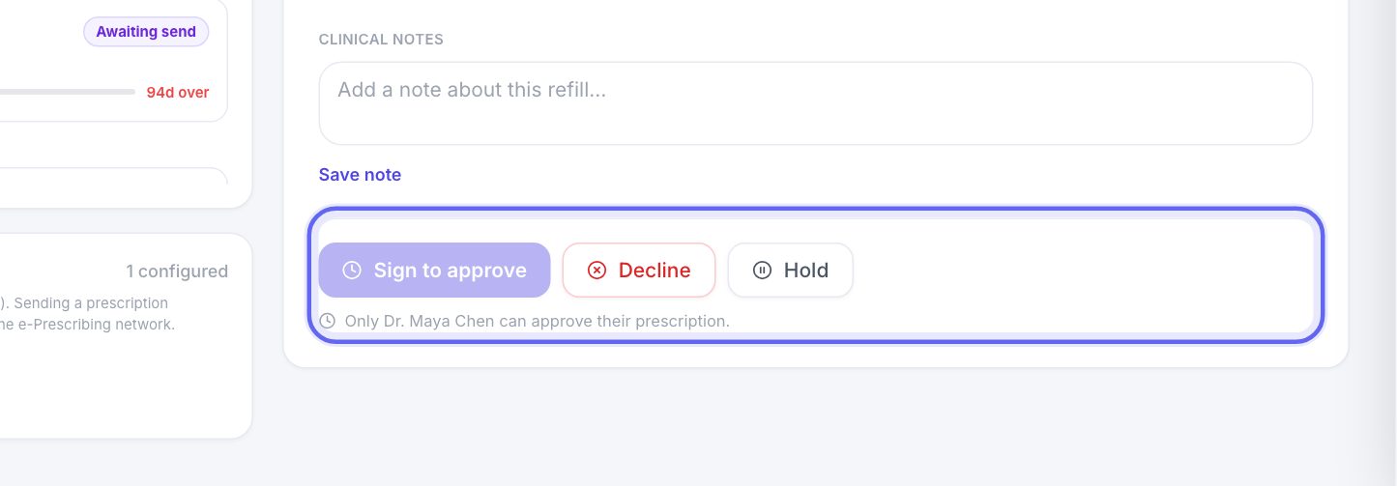Click the clock icon beside the Dr. Maya Chen notice
This screenshot has height=486, width=1397.
click(x=328, y=320)
